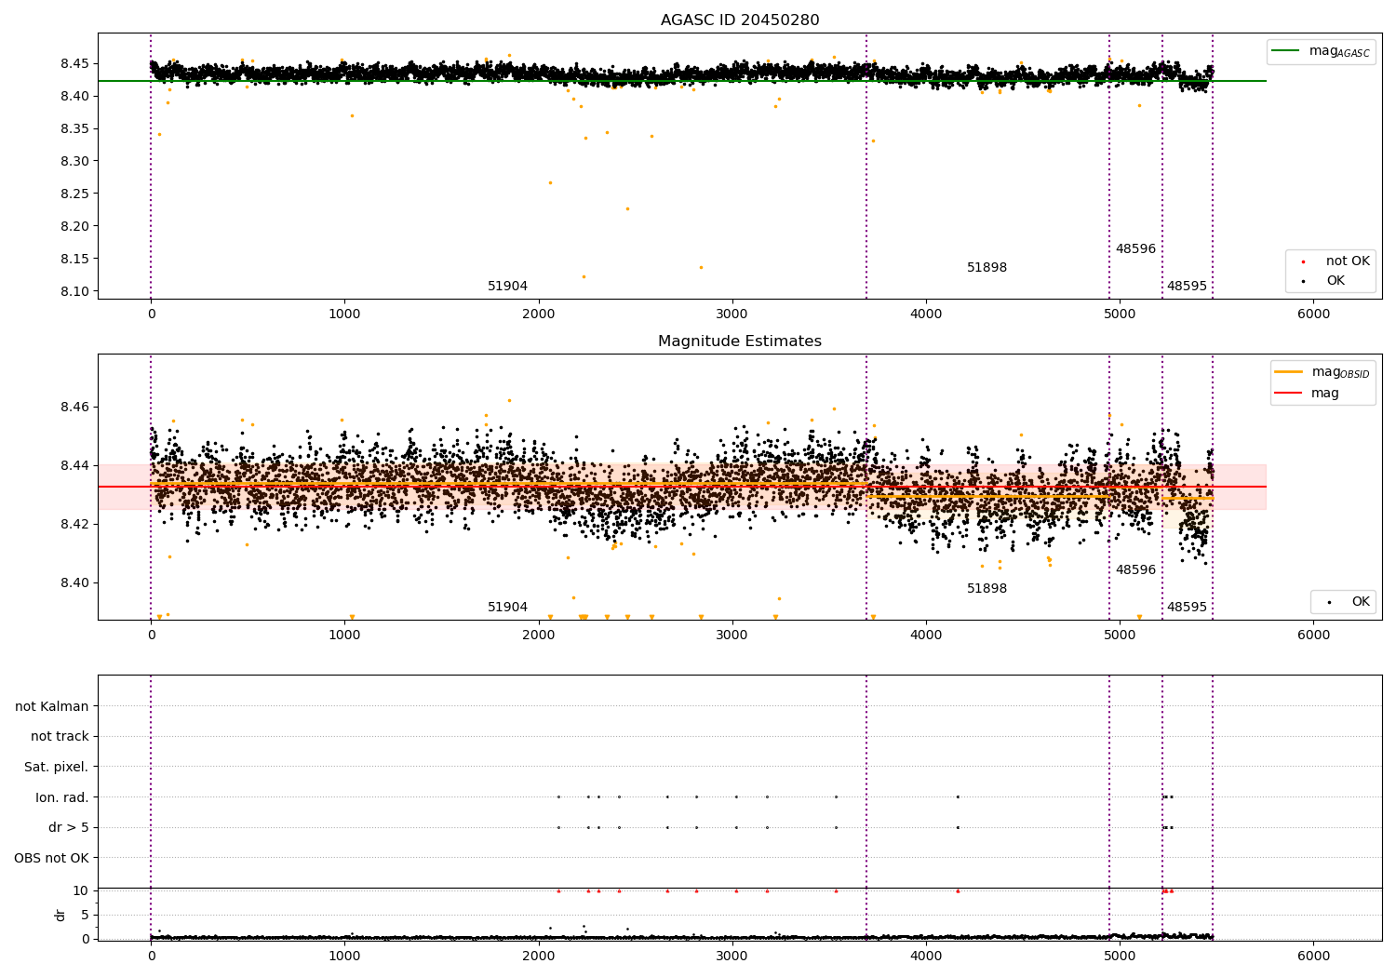Click the 8.25 y-axis tick label
Viewport: 1396px width, 977px height.
pyautogui.click(x=74, y=194)
